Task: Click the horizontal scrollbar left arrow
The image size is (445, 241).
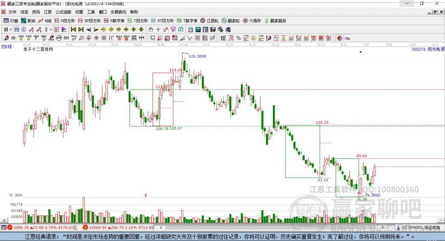Action: point(161,228)
